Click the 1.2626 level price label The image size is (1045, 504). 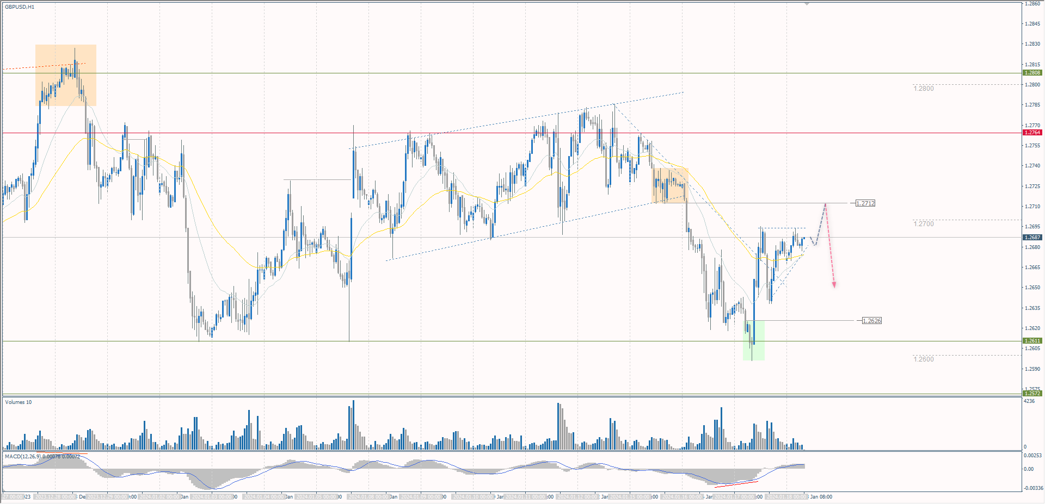tap(872, 321)
